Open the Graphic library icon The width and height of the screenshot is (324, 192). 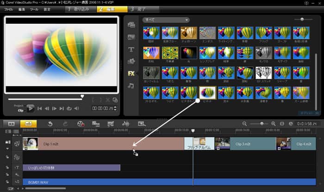(131, 61)
